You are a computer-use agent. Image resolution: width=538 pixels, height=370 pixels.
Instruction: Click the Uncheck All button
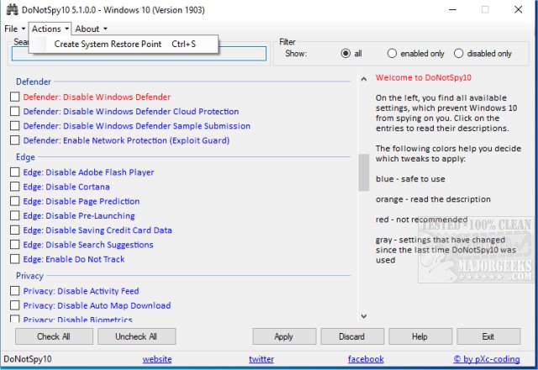coord(136,336)
